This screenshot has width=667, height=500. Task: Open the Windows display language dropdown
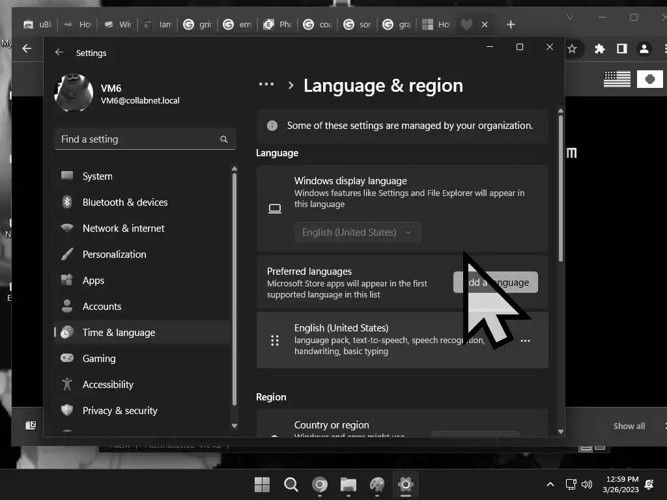358,232
